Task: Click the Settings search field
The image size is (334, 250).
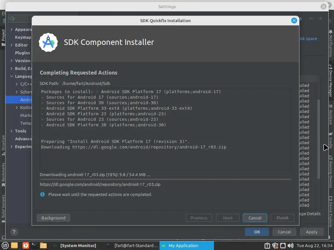Action: point(20,19)
